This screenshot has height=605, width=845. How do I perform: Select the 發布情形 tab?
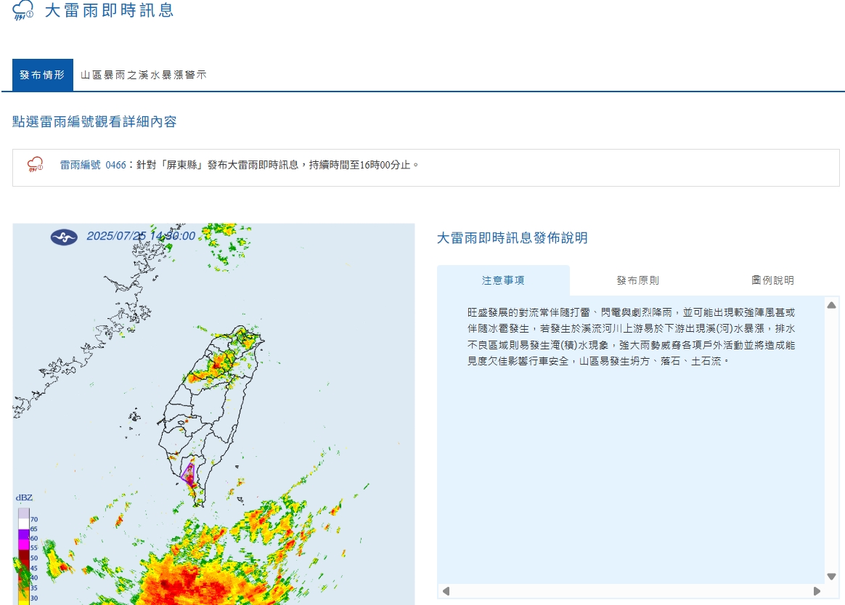(x=43, y=75)
